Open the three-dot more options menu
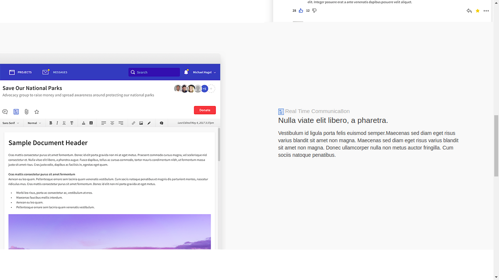Viewport: 499px width, 280px height. tap(486, 11)
